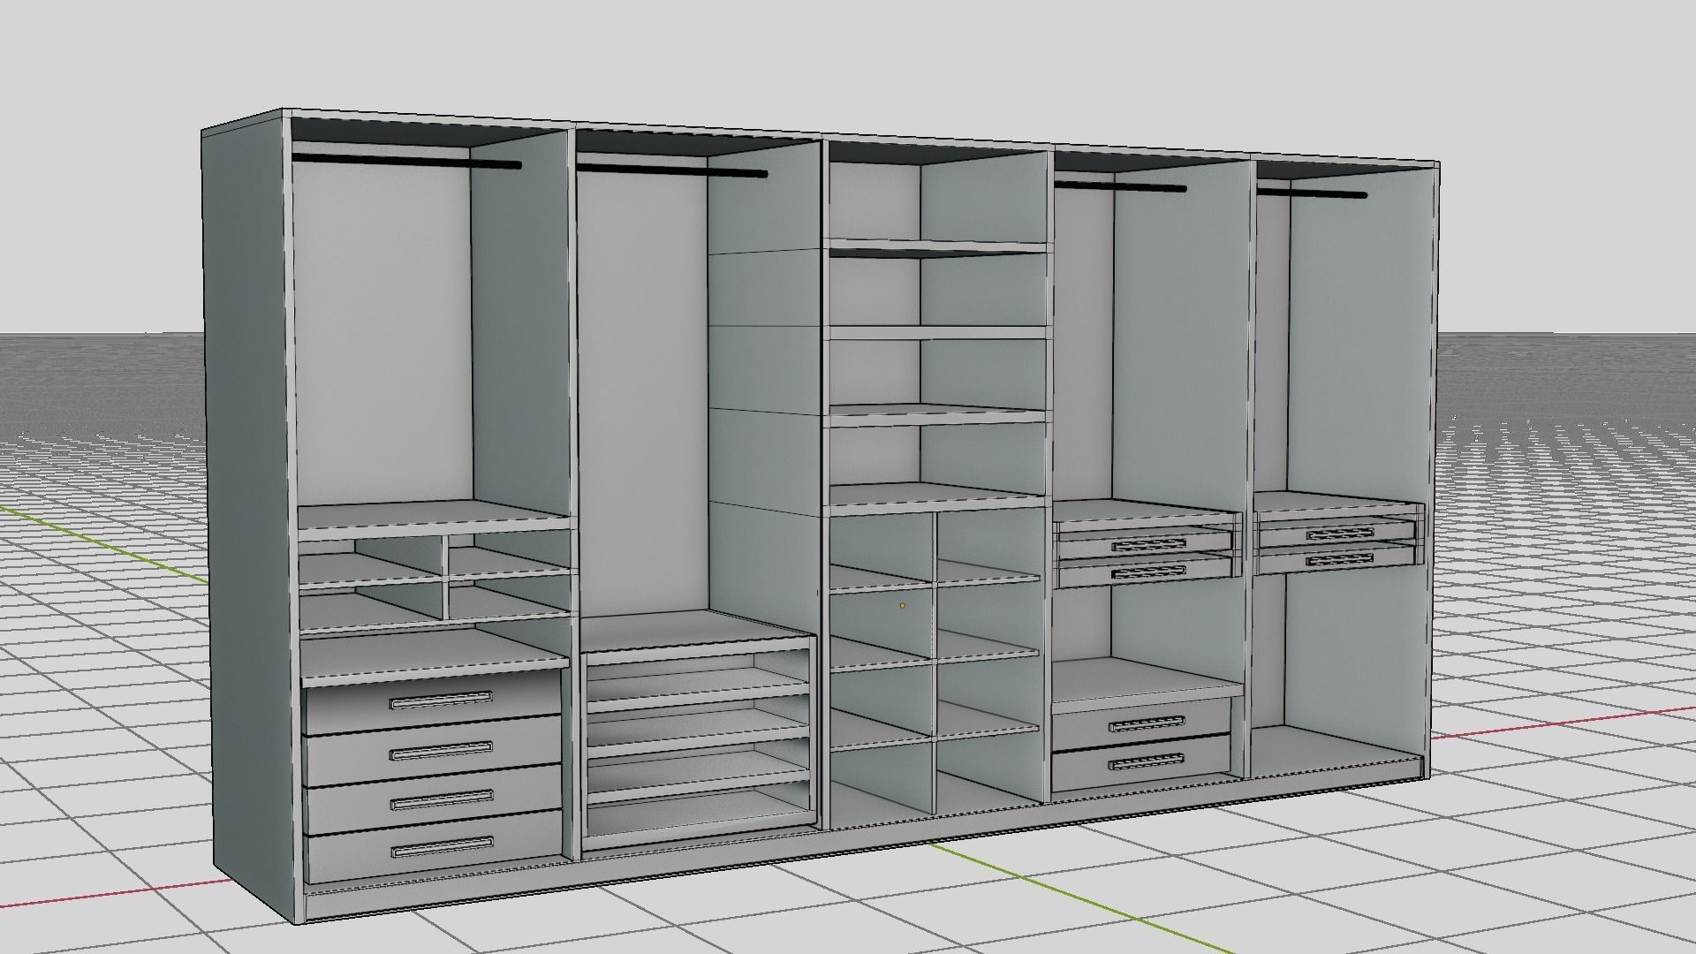Select lower pull-out tray handle in rightmost compartment
1696x954 pixels.
click(1339, 559)
